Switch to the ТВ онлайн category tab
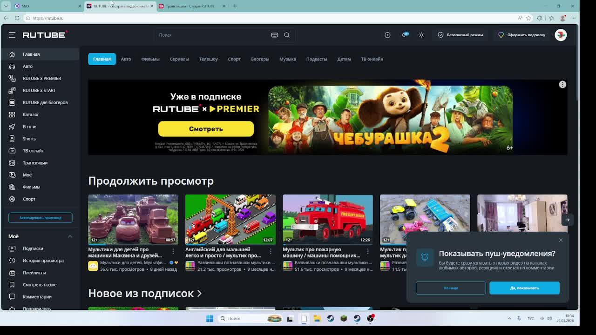 point(372,59)
